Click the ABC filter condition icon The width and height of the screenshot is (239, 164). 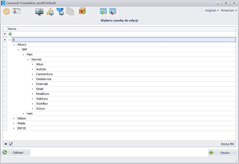[x=10, y=34]
